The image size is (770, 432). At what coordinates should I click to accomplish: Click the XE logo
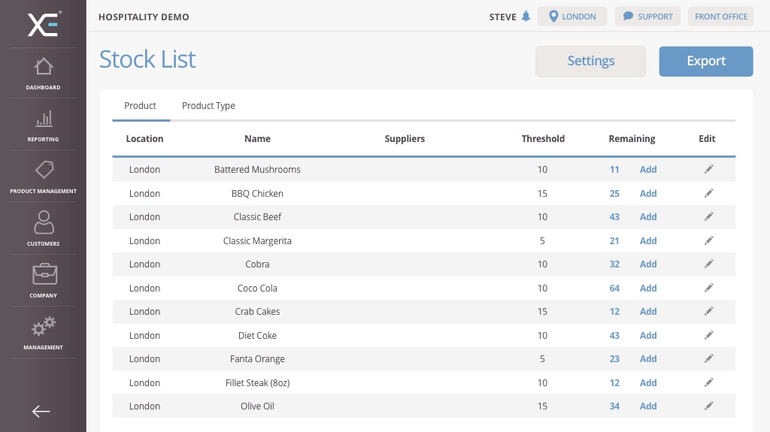[x=44, y=24]
